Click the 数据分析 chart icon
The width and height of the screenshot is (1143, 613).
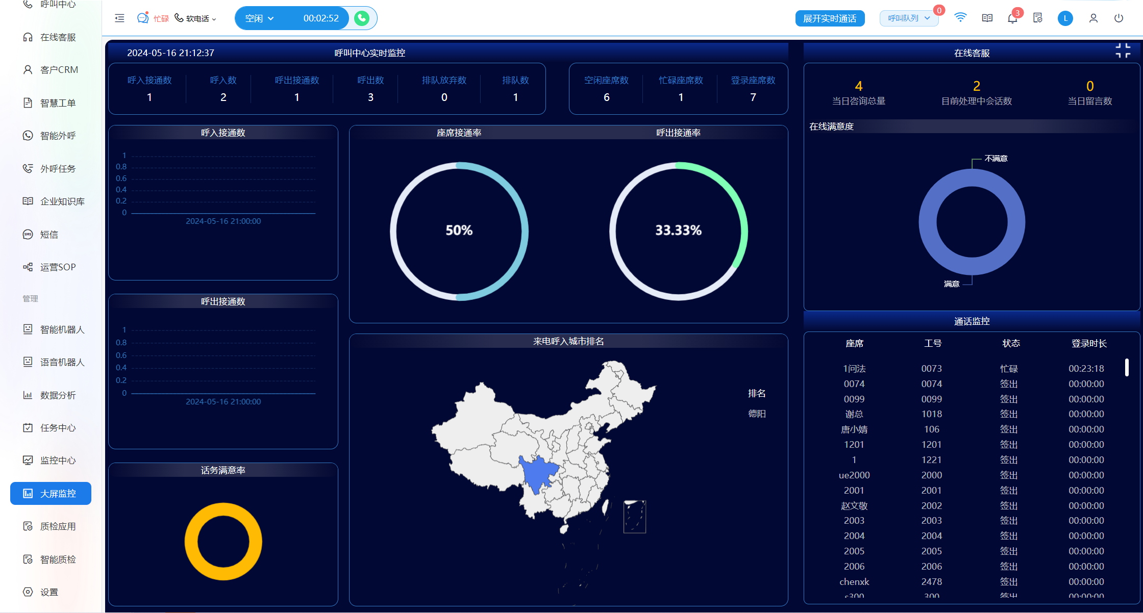tap(28, 395)
